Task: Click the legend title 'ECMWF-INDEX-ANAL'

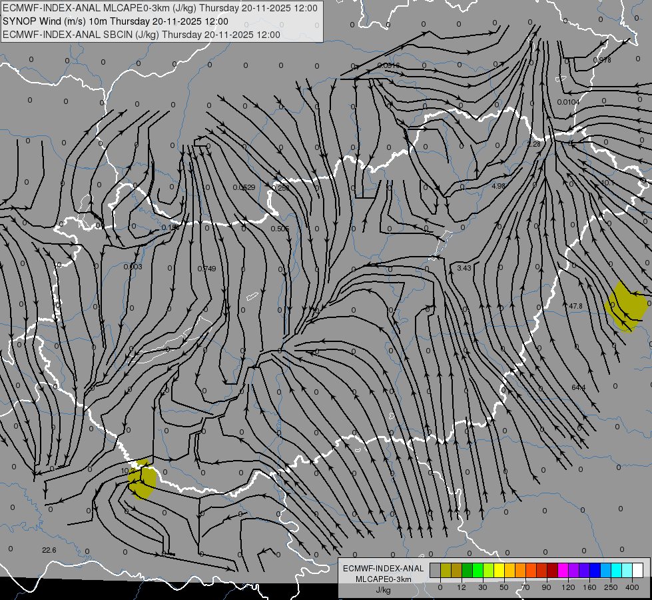Action: click(x=384, y=569)
